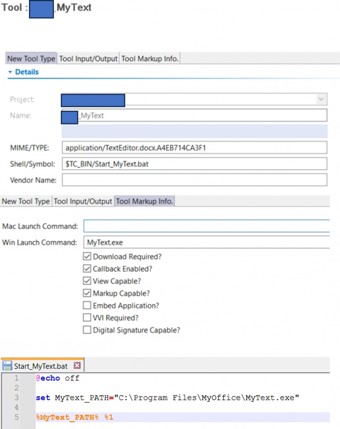Close the Start_MyText.bat editor tab
The image size is (340, 429).
pos(77,366)
